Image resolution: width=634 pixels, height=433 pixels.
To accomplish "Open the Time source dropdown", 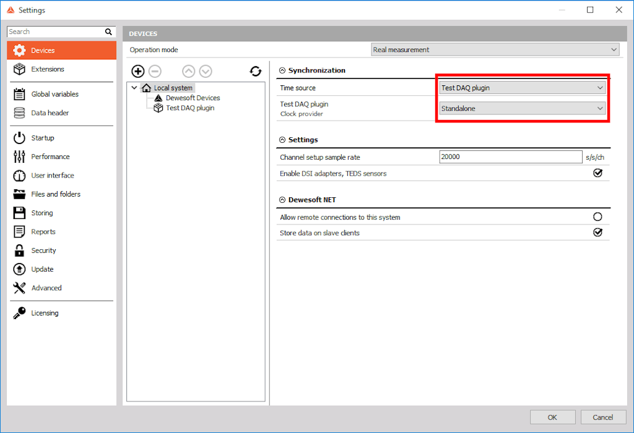I will [x=523, y=88].
